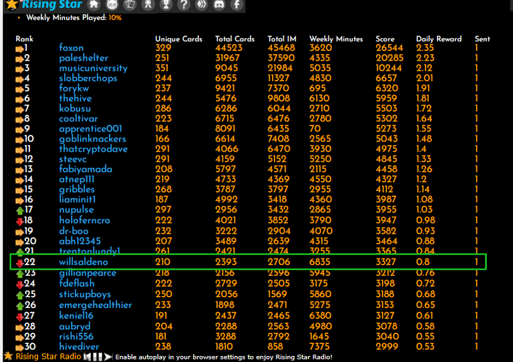The width and height of the screenshot is (513, 362).
Task: Open willsaldeno player link
Action: pos(83,262)
